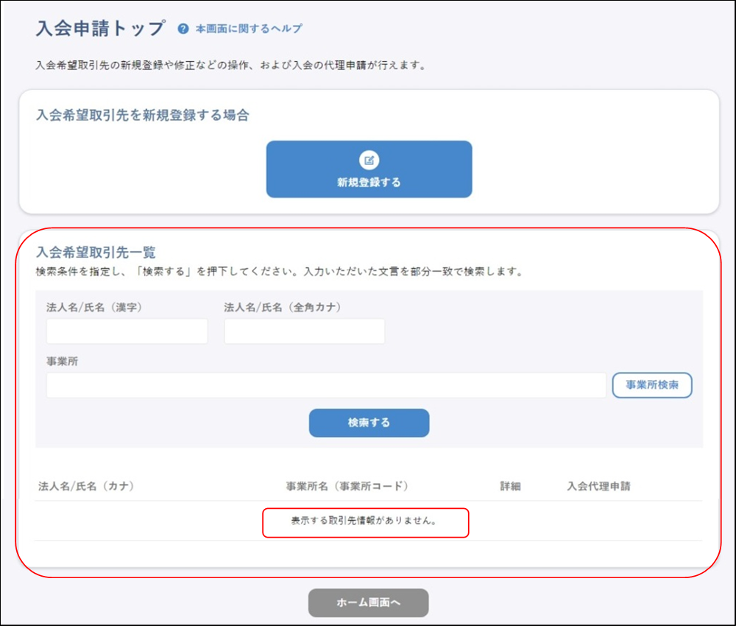Click the question mark help icon
This screenshot has height=626, width=736.
click(x=181, y=29)
